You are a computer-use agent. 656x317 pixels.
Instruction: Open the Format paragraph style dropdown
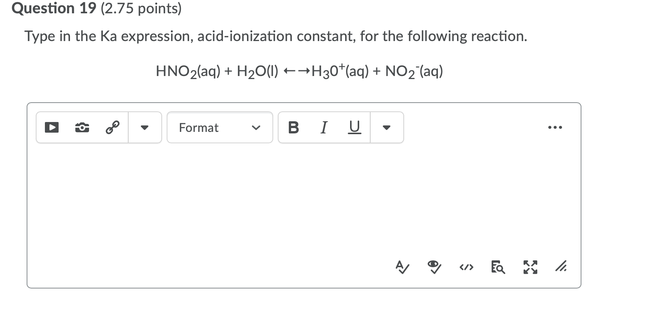(219, 128)
